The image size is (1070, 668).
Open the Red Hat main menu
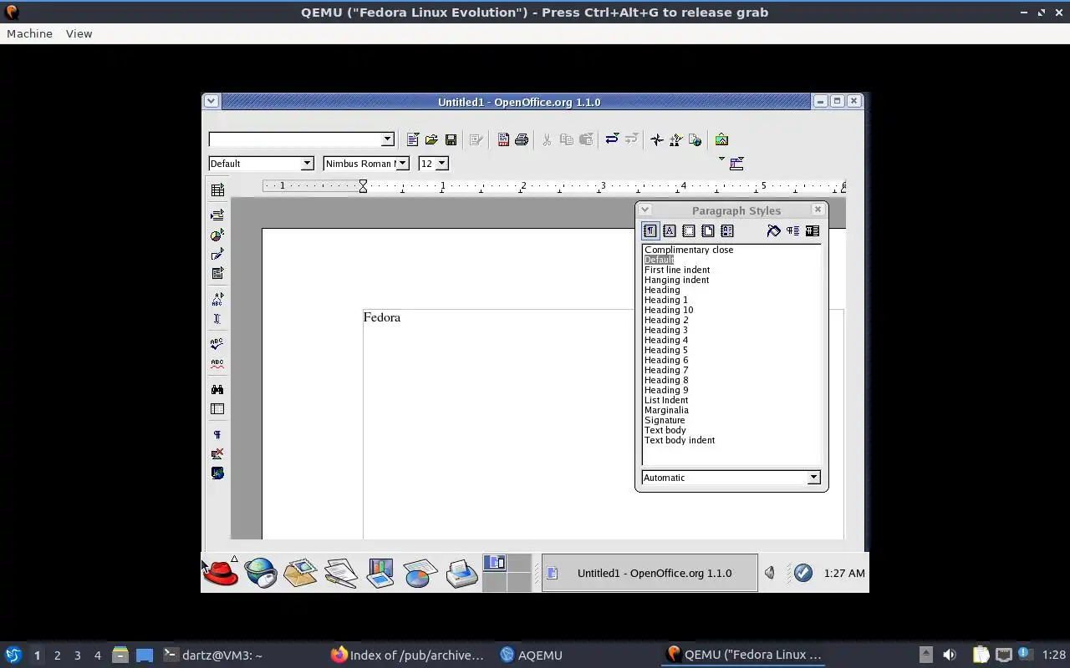point(221,573)
